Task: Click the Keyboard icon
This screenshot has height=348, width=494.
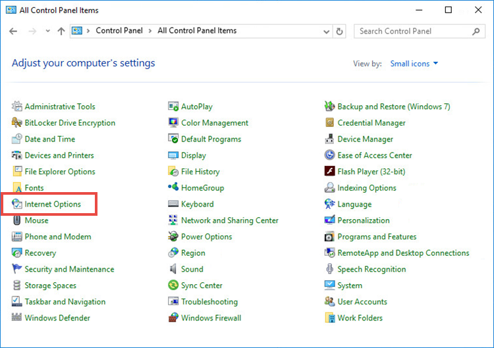Action: pos(173,204)
